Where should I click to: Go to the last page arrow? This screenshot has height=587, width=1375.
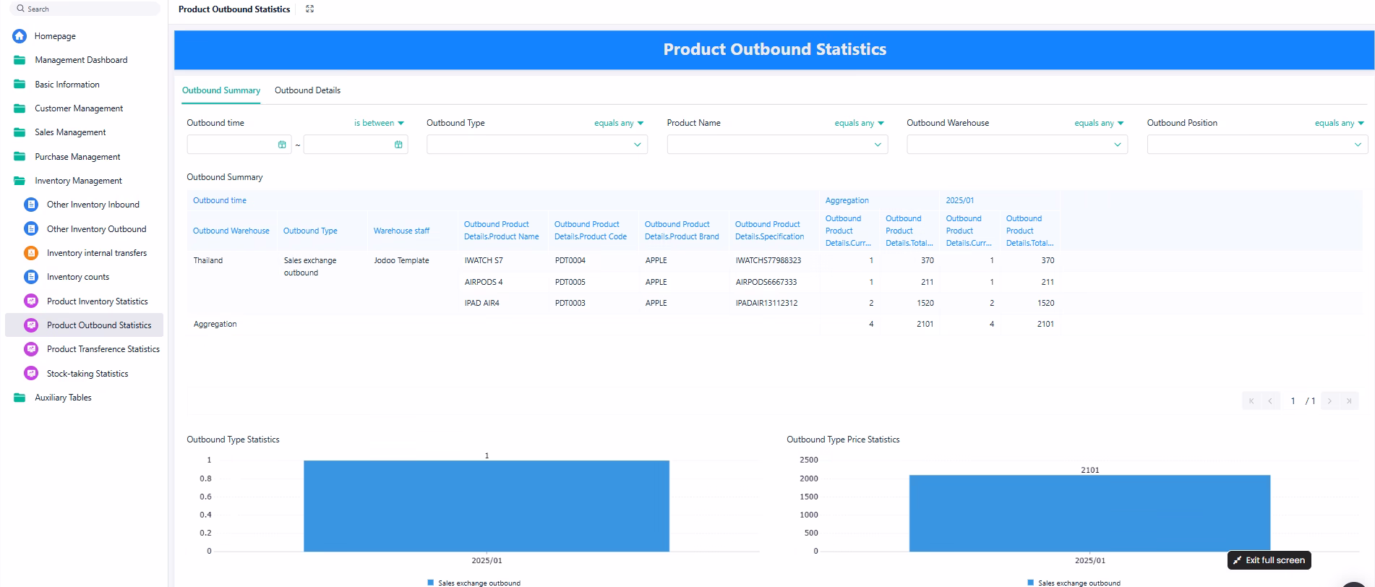(x=1349, y=401)
